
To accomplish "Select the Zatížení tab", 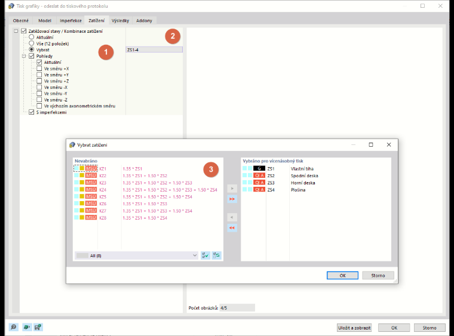I will [96, 20].
